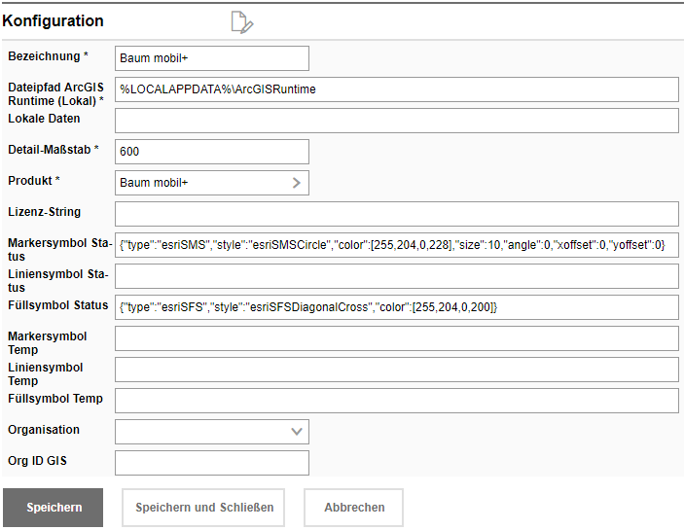The width and height of the screenshot is (684, 530).
Task: Click the Liniensymbol Temp input field
Action: [396, 370]
